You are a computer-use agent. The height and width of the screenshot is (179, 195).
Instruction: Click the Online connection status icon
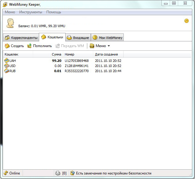point(6,173)
